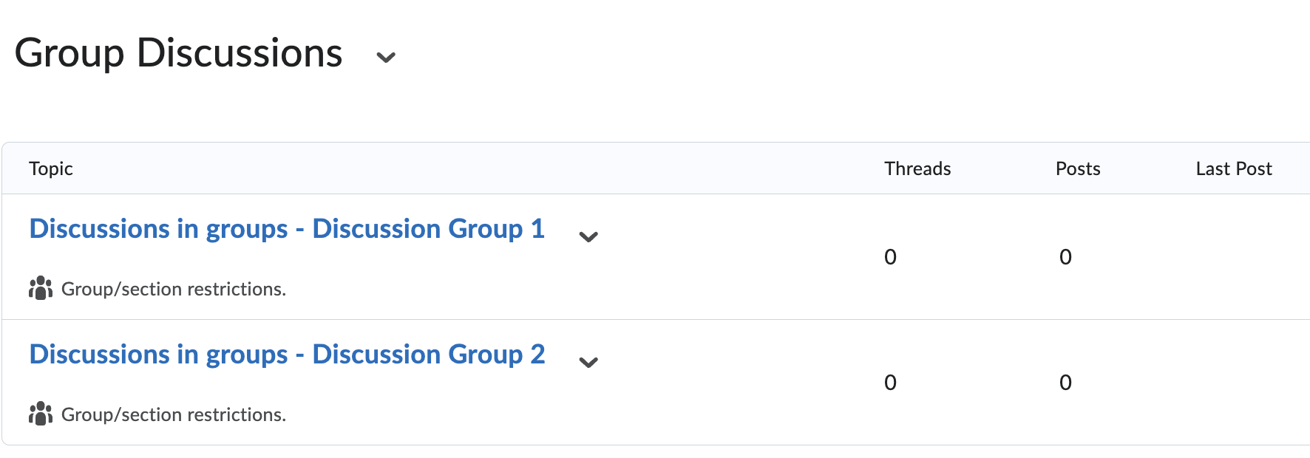Select the threads count for Discussion Group 1
The height and width of the screenshot is (458, 1310).
click(x=890, y=257)
